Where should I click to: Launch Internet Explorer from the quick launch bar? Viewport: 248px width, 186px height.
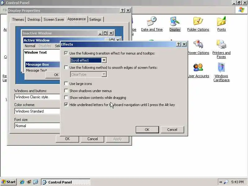(22, 182)
